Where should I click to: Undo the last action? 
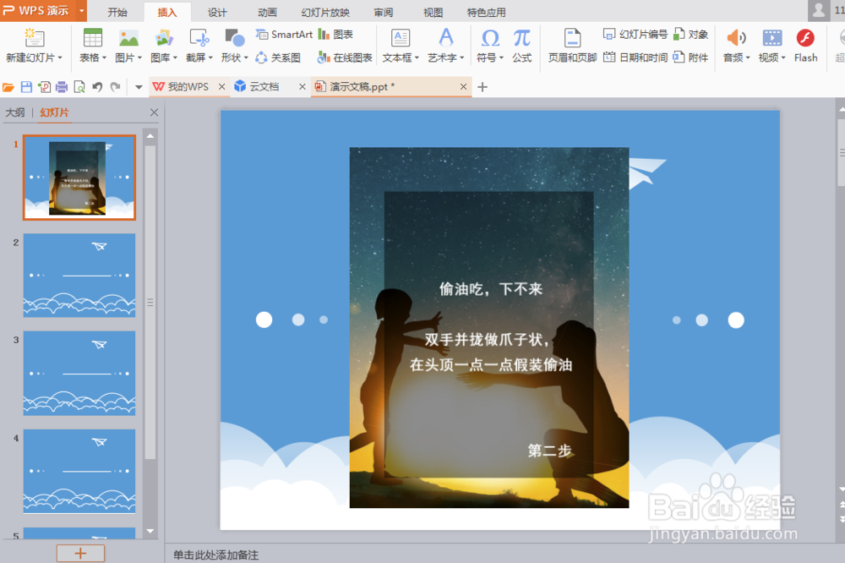[x=97, y=87]
